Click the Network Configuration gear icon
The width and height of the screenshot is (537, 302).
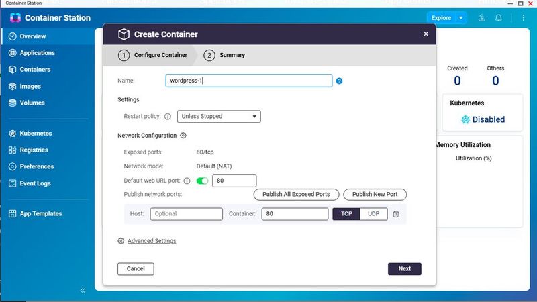click(183, 136)
